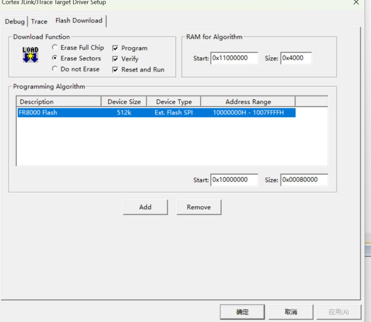Click RAM for Algorithm Start field
Viewport: 371px width, 322px height.
[x=234, y=58]
